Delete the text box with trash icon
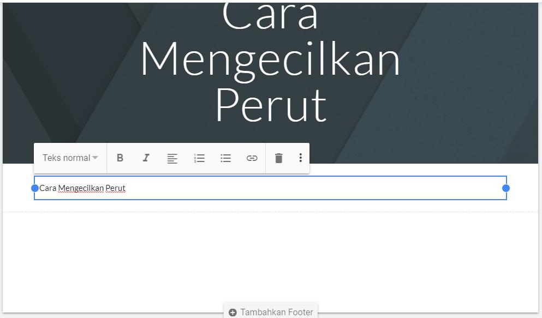 (278, 158)
